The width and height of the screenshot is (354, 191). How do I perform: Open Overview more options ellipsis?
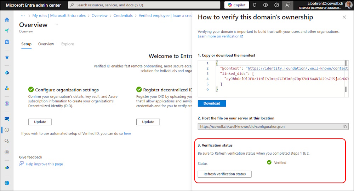pyautogui.click(x=56, y=25)
